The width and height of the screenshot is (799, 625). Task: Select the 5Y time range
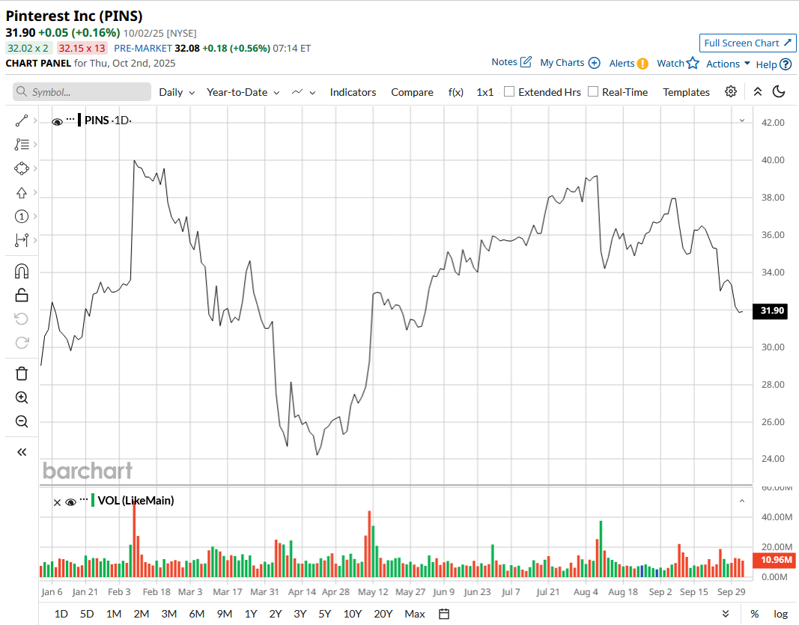[x=324, y=614]
